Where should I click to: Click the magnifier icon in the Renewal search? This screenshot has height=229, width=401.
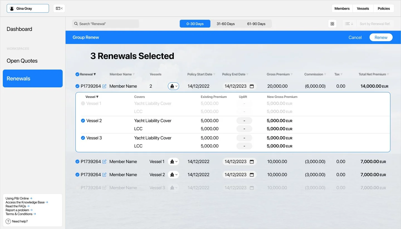pos(76,24)
